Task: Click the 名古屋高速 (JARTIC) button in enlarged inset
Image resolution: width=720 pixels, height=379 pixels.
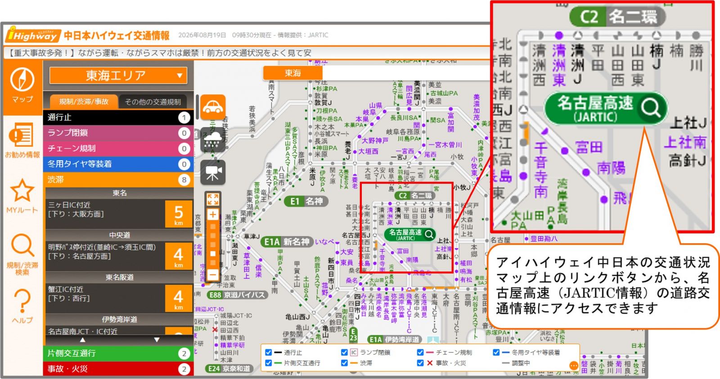Action: click(606, 108)
